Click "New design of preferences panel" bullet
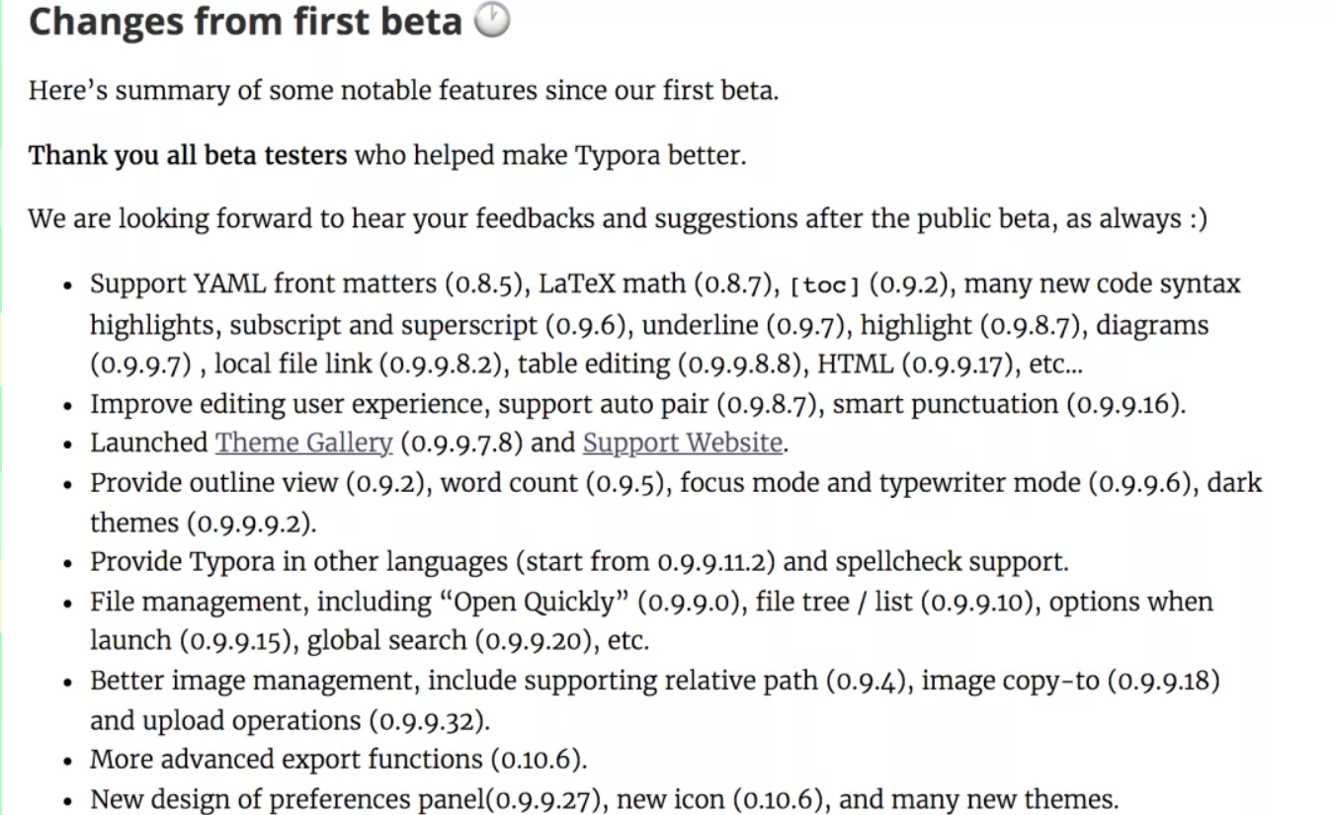1333x815 pixels. pos(604,799)
